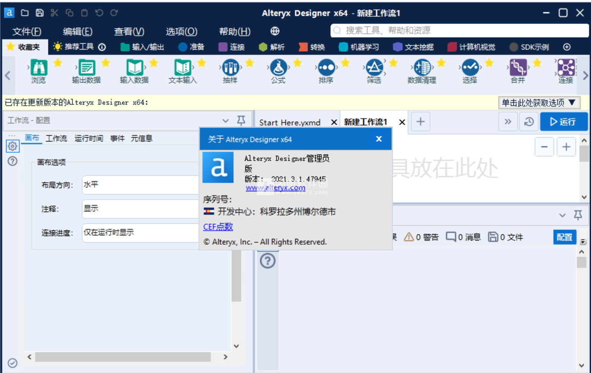
Task: Open the 查看(V) menu
Action: [x=129, y=31]
